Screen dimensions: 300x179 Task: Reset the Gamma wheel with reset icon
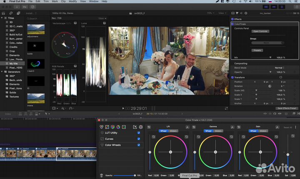(195, 126)
